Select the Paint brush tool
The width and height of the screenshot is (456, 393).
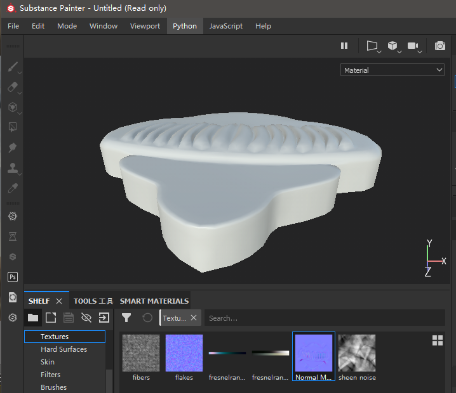(13, 67)
